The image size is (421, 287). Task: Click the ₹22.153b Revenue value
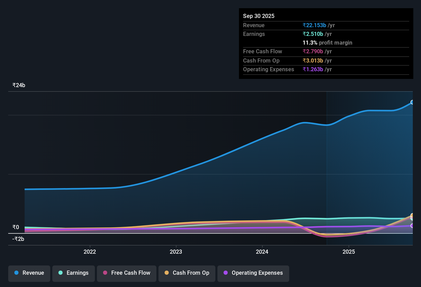coord(315,25)
